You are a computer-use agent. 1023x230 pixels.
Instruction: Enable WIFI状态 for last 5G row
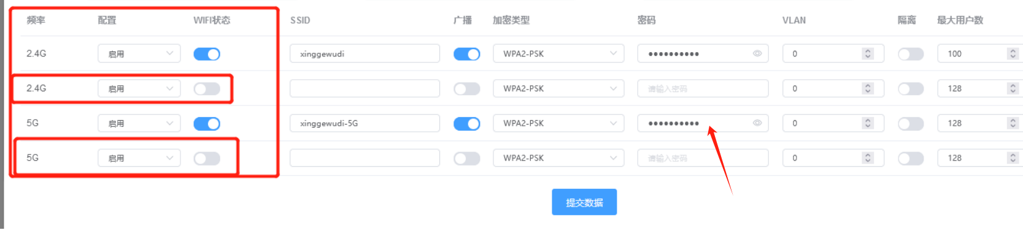(207, 158)
